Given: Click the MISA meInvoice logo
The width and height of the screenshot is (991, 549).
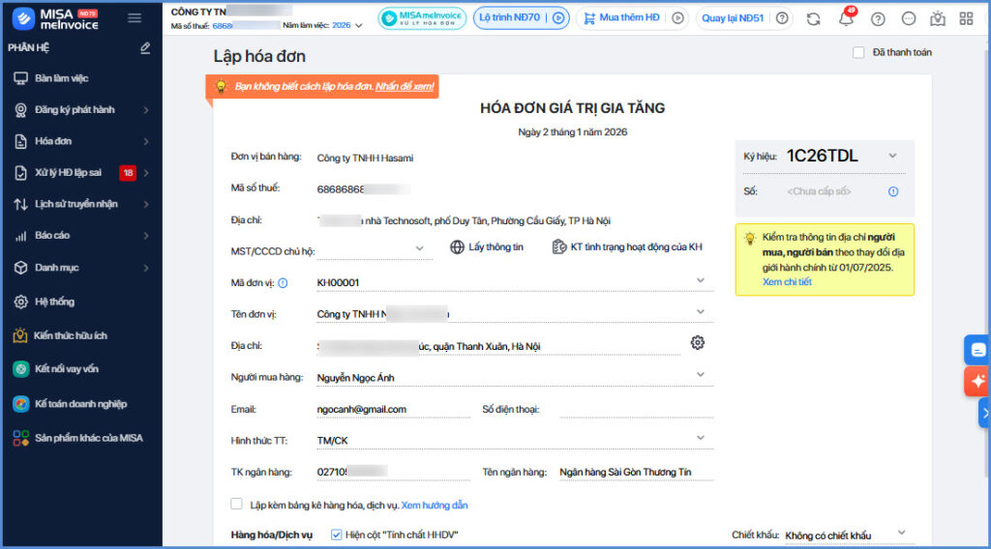Looking at the screenshot, I should coord(55,19).
